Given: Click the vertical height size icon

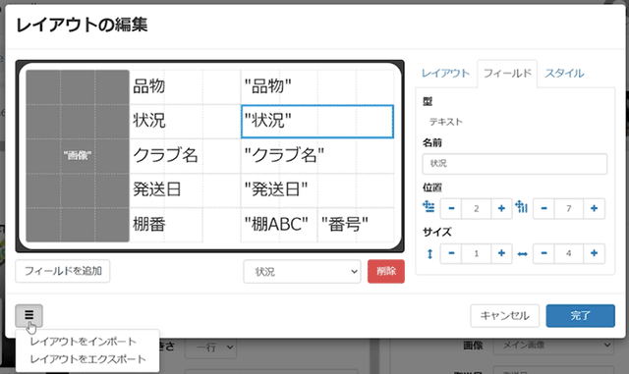Looking at the screenshot, I should (429, 253).
